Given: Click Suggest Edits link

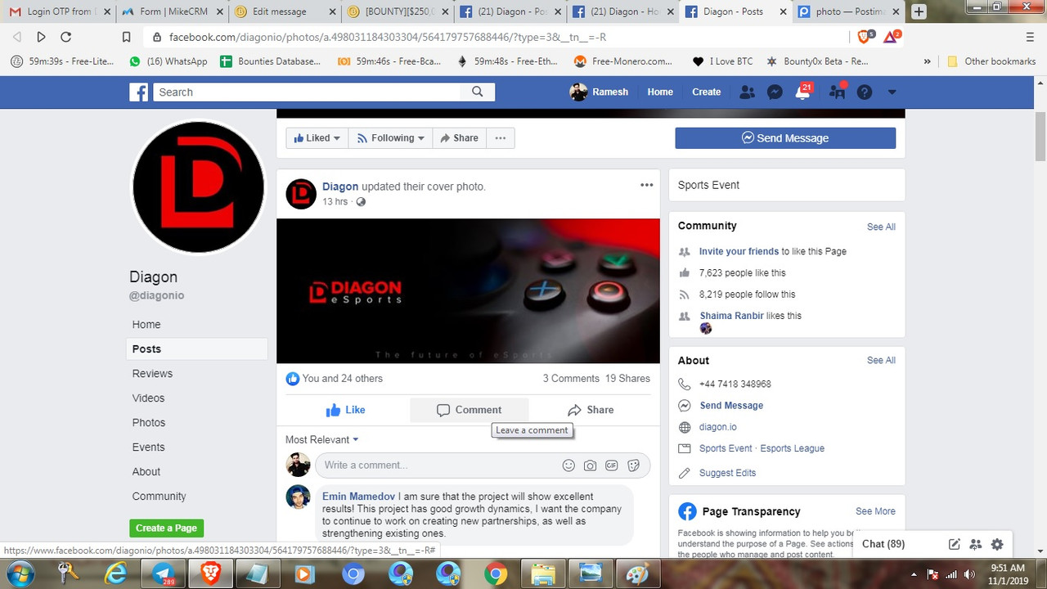Looking at the screenshot, I should [727, 473].
